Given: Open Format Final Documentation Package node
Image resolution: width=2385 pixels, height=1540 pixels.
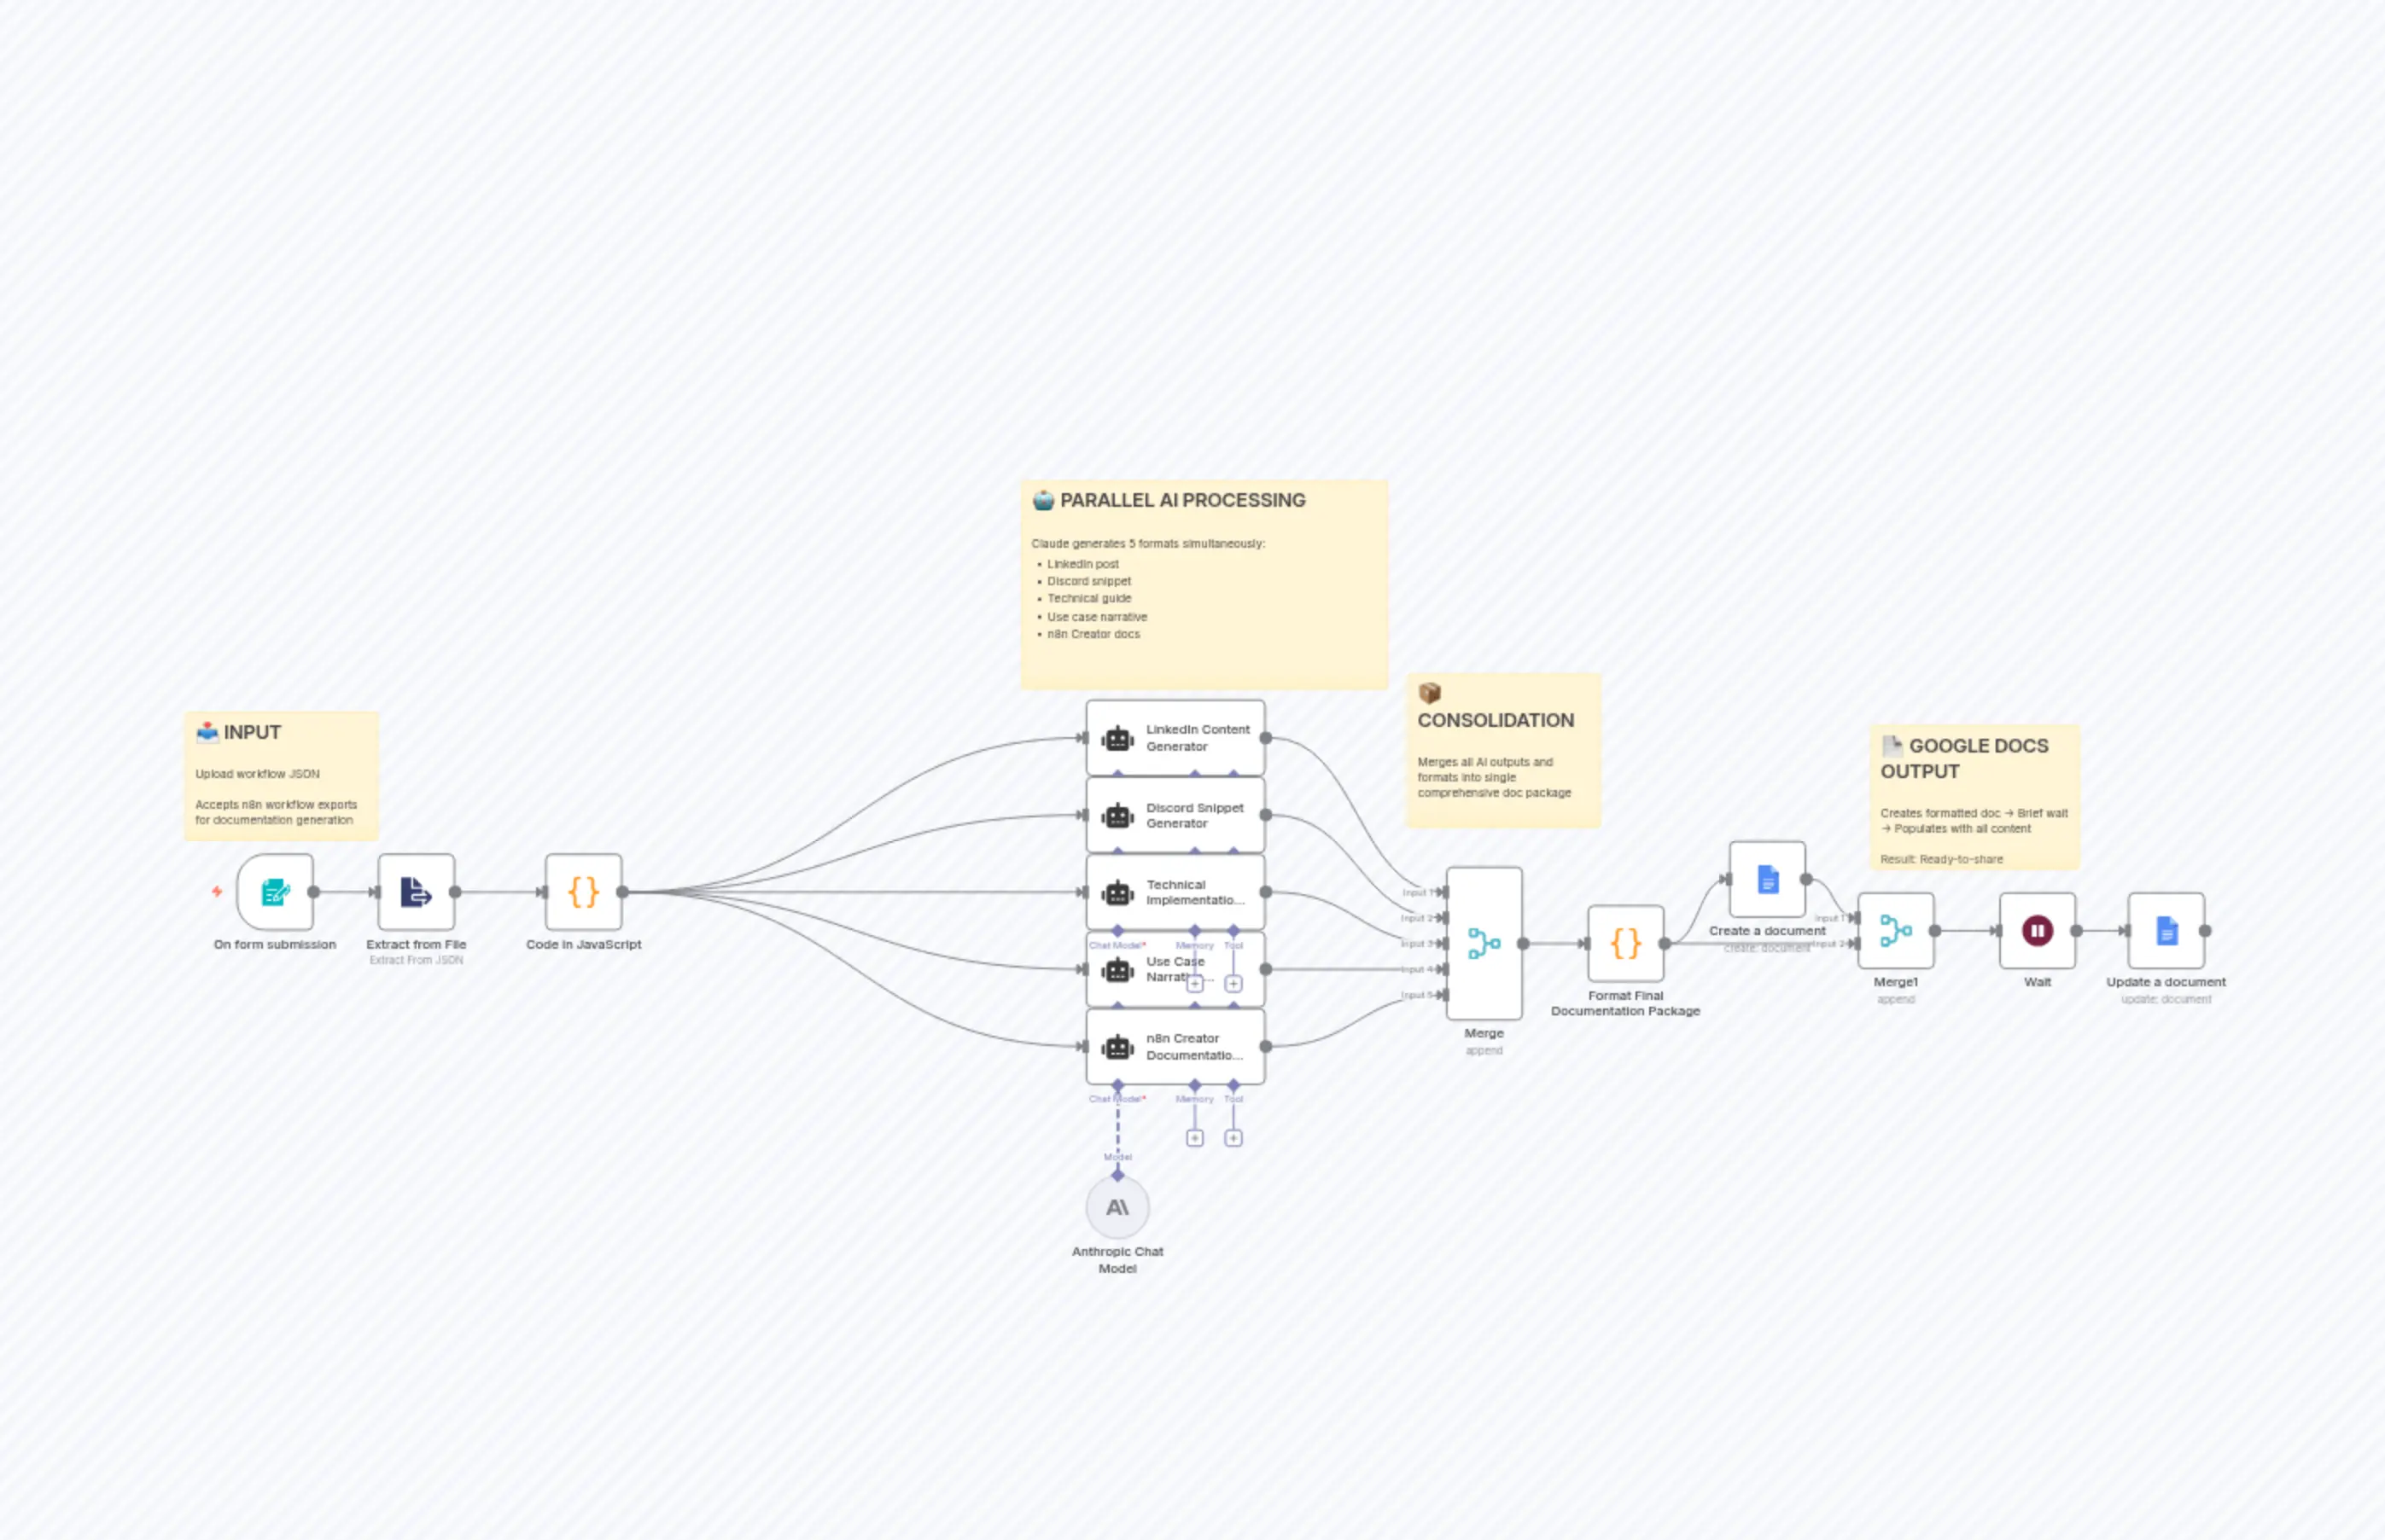Looking at the screenshot, I should pos(1625,941).
